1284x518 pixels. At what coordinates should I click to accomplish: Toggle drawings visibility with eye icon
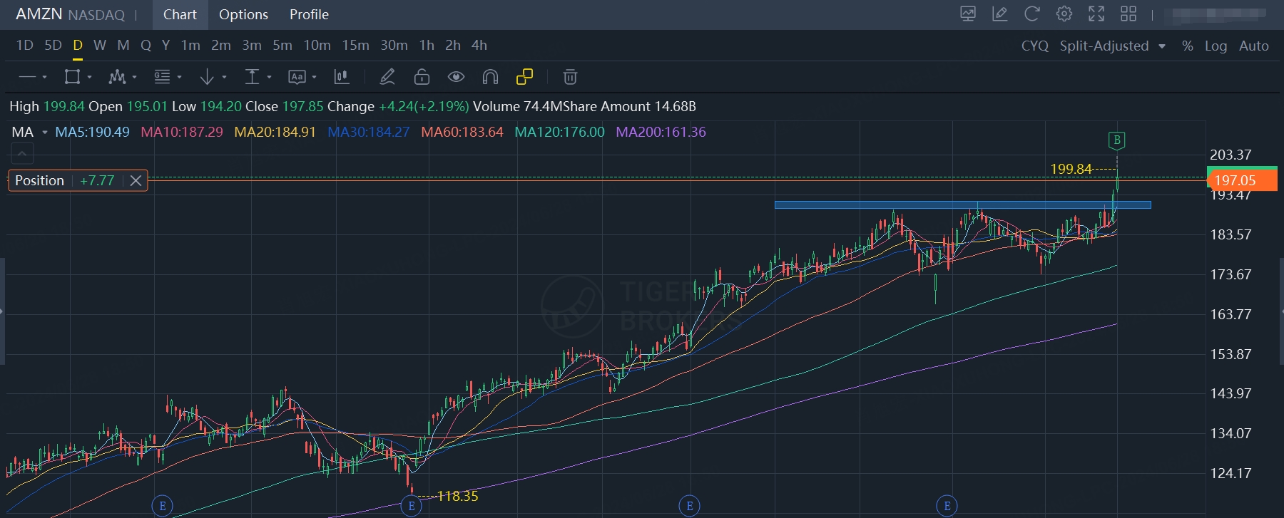click(456, 77)
